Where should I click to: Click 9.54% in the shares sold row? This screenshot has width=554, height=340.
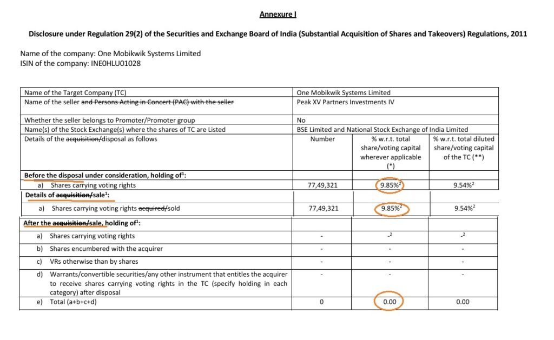coord(465,208)
